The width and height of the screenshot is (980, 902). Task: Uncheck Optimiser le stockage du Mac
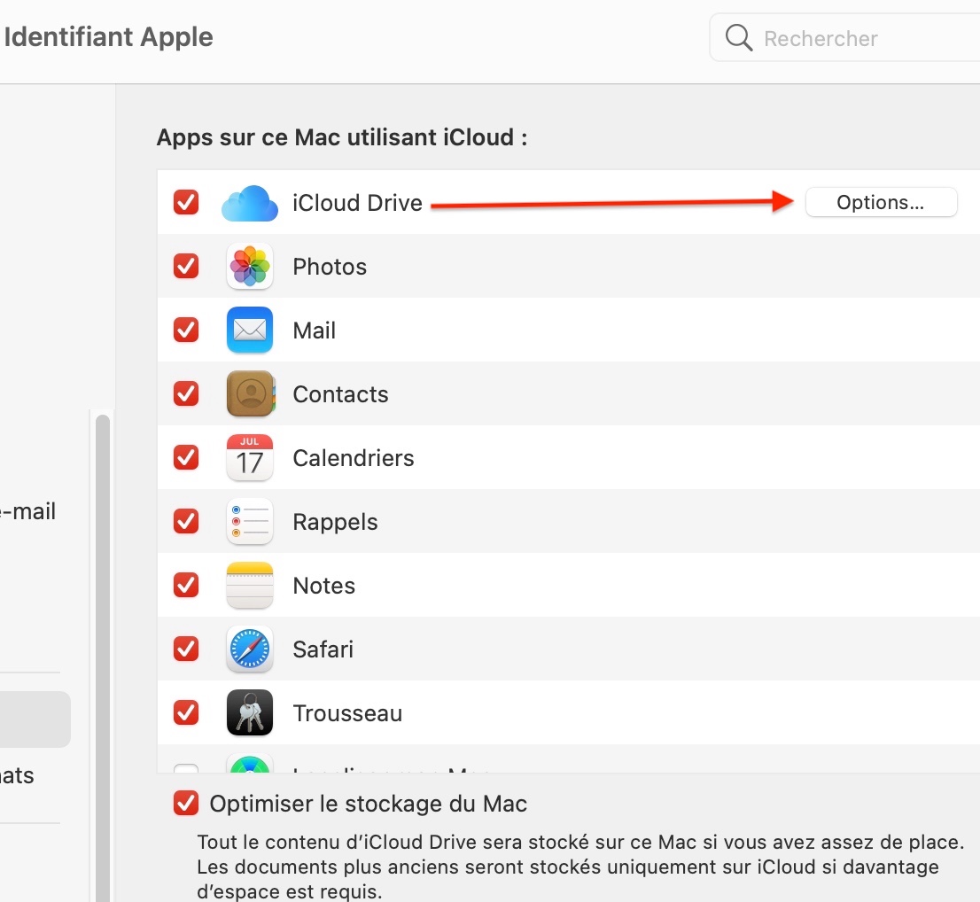click(186, 804)
